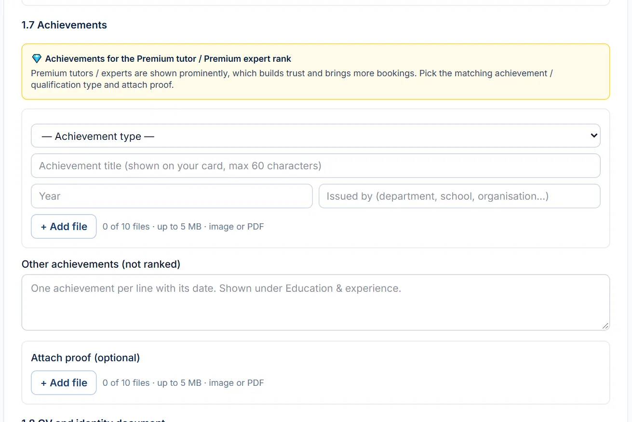This screenshot has height=422, width=632.
Task: Click the 'Attach proof (optional)' label
Action: point(85,358)
